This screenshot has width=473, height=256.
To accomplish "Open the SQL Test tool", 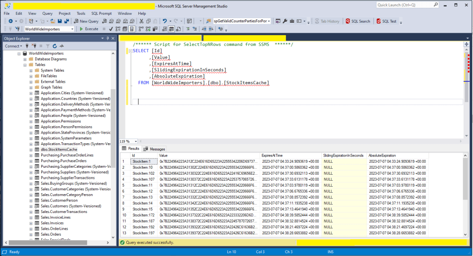I will [x=386, y=21].
